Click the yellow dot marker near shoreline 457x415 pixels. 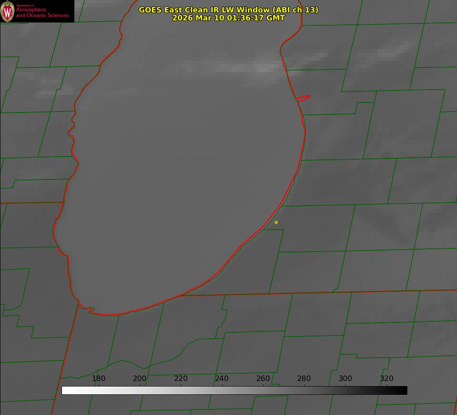(276, 223)
